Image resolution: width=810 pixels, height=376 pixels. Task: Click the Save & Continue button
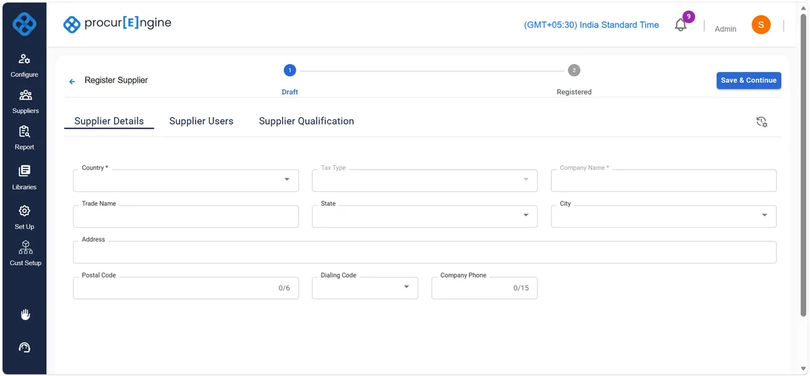(749, 80)
